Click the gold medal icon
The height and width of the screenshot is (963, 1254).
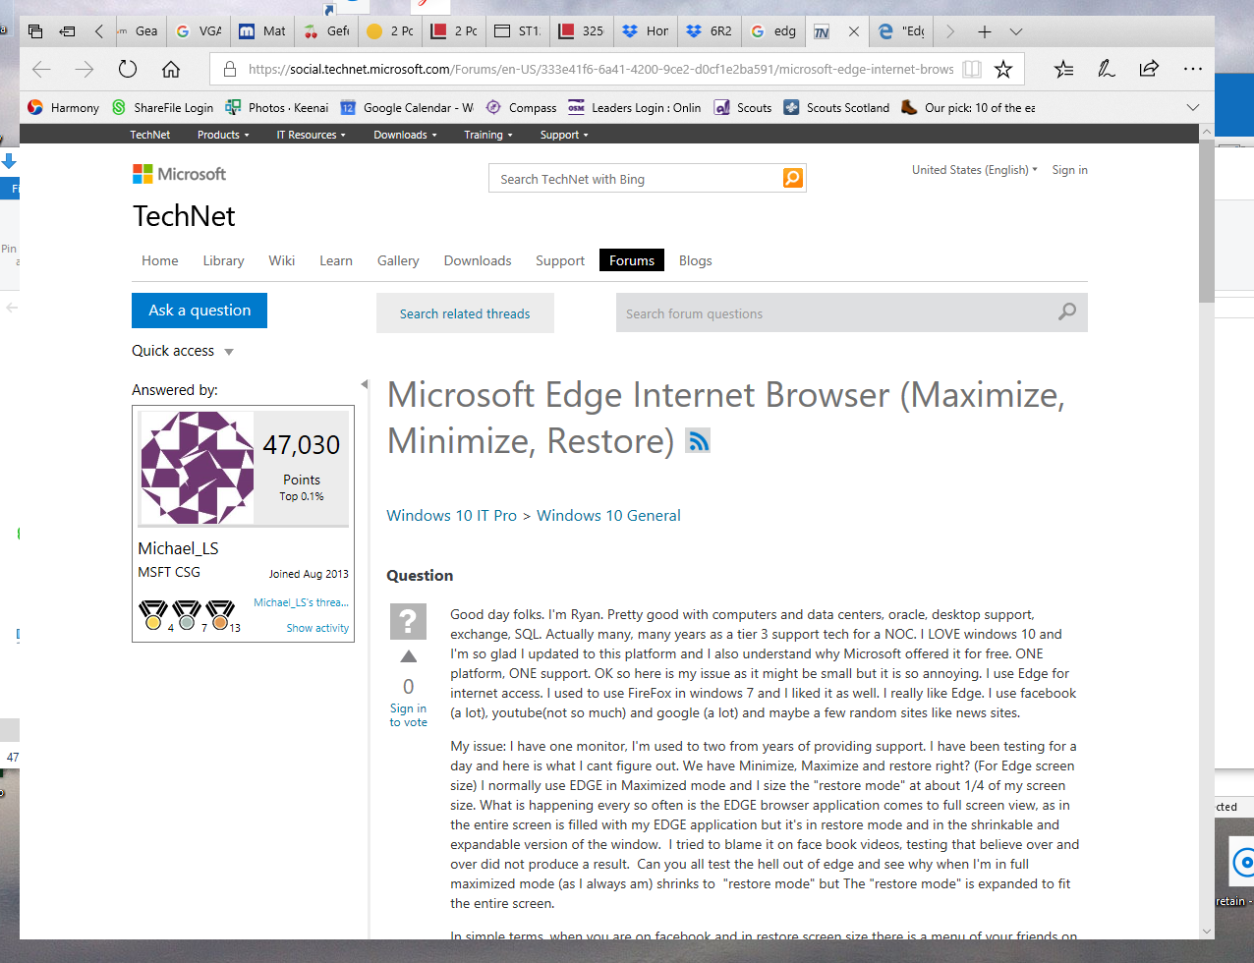[153, 614]
